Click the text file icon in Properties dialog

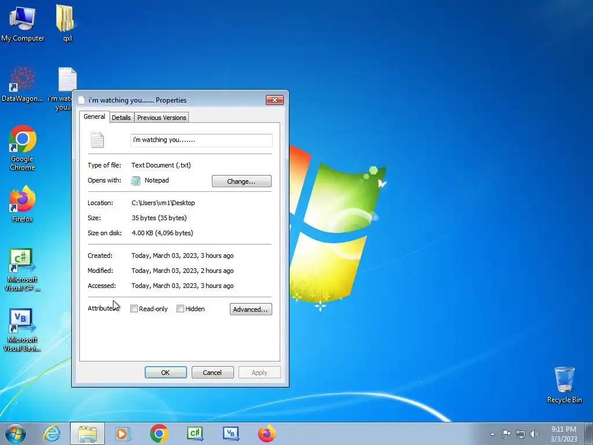[x=97, y=140]
